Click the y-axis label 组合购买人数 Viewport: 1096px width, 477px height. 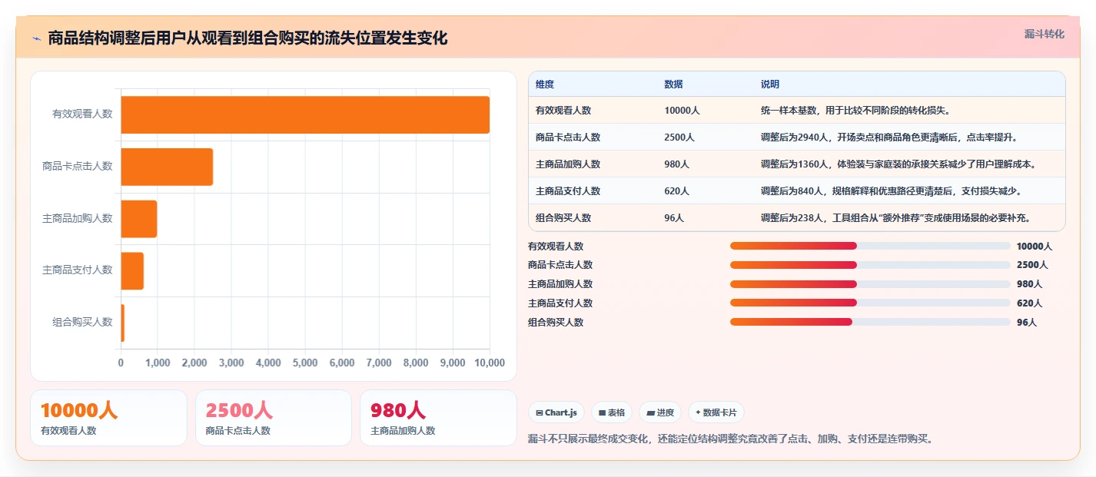82,322
